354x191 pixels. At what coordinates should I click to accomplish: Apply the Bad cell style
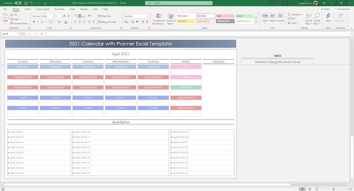point(225,16)
